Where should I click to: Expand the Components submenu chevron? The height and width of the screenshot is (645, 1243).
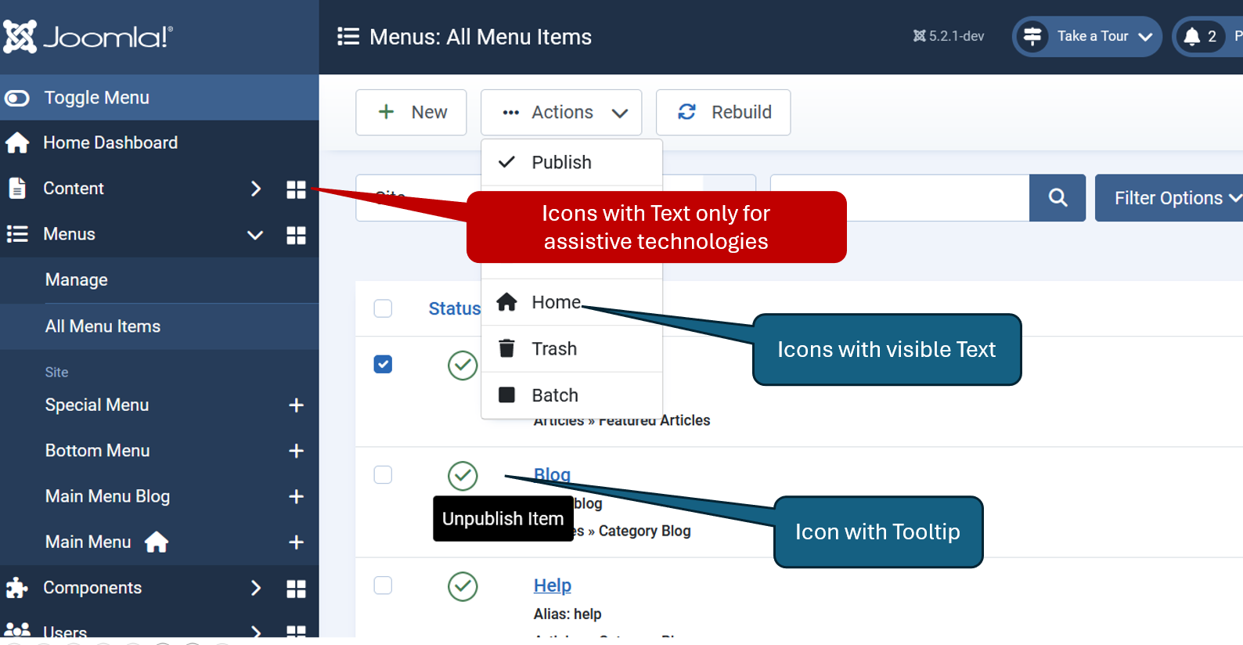[255, 588]
